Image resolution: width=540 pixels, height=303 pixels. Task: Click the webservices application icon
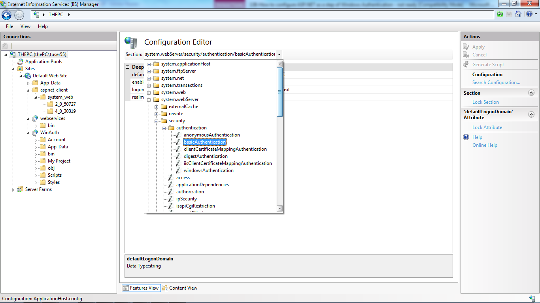35,118
